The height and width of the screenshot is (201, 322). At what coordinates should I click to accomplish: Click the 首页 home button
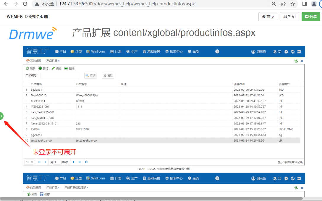(268, 17)
